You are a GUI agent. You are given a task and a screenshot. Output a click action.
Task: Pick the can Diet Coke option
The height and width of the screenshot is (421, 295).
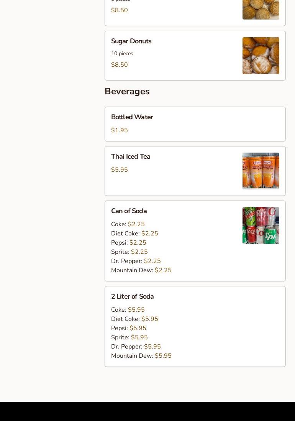click(x=134, y=234)
